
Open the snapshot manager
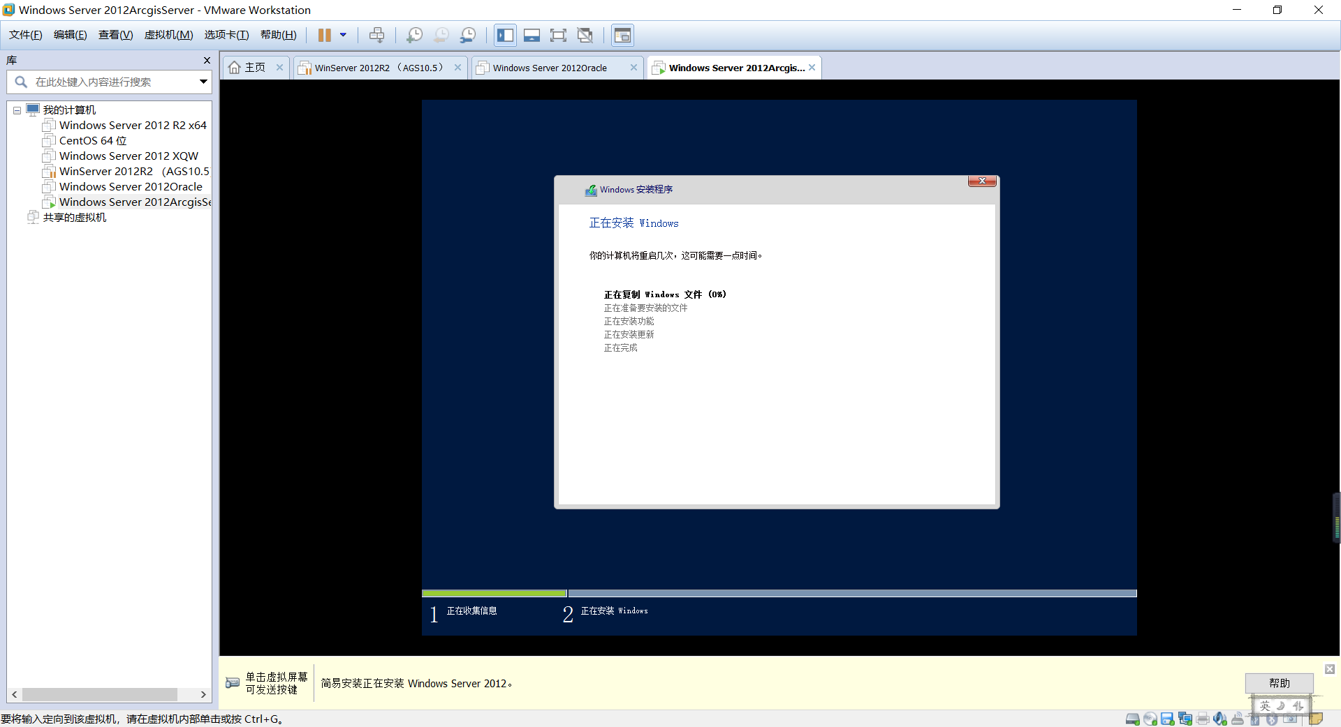469,35
